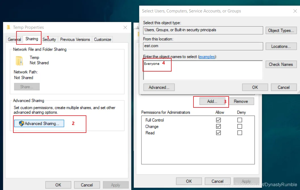The height and width of the screenshot is (190, 300).
Task: Check Deny for Change permission
Action: click(x=240, y=126)
